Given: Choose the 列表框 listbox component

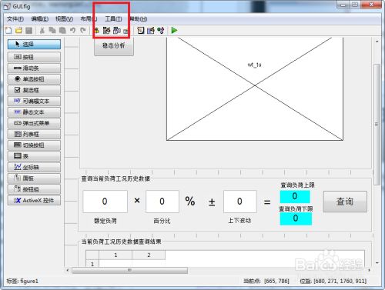Looking at the screenshot, I should pos(34,134).
